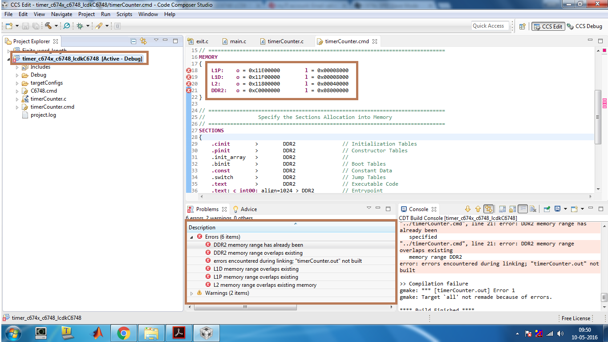Select the L1D memory range overlaps error
The image size is (608, 342).
click(x=255, y=269)
